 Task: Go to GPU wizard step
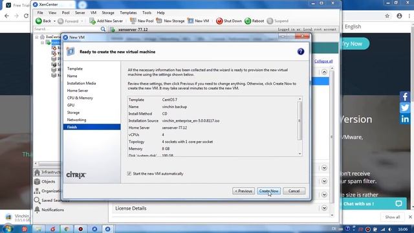71,105
